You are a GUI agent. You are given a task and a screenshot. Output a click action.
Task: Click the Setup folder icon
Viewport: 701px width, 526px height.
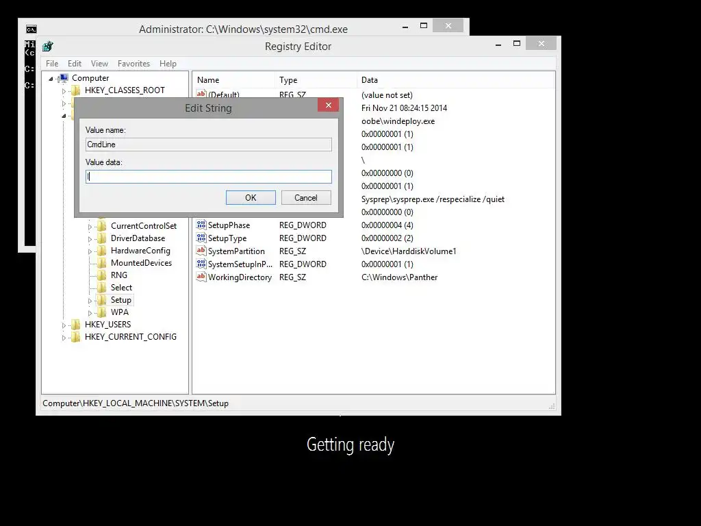[x=102, y=300]
